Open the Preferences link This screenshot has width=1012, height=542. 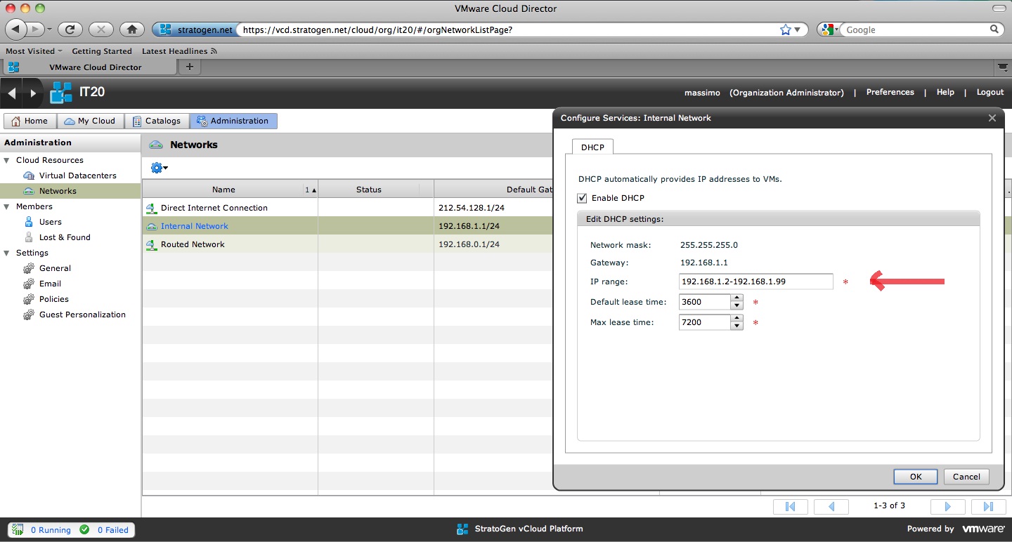click(x=890, y=92)
